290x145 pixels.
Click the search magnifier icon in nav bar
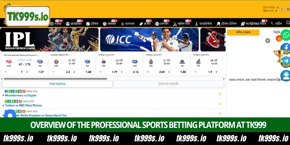(288, 22)
